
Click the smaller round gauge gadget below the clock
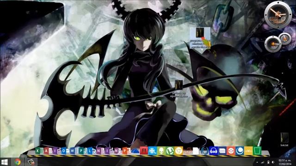tap(285, 39)
